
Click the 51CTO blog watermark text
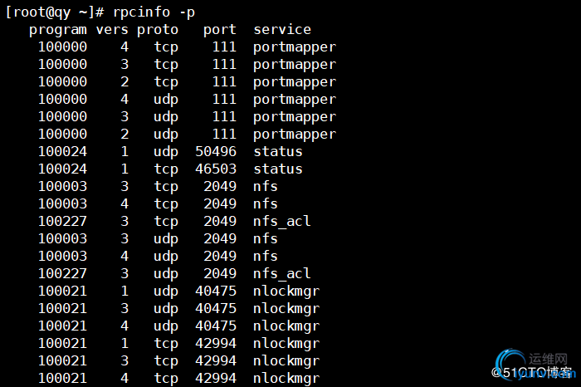(x=531, y=372)
